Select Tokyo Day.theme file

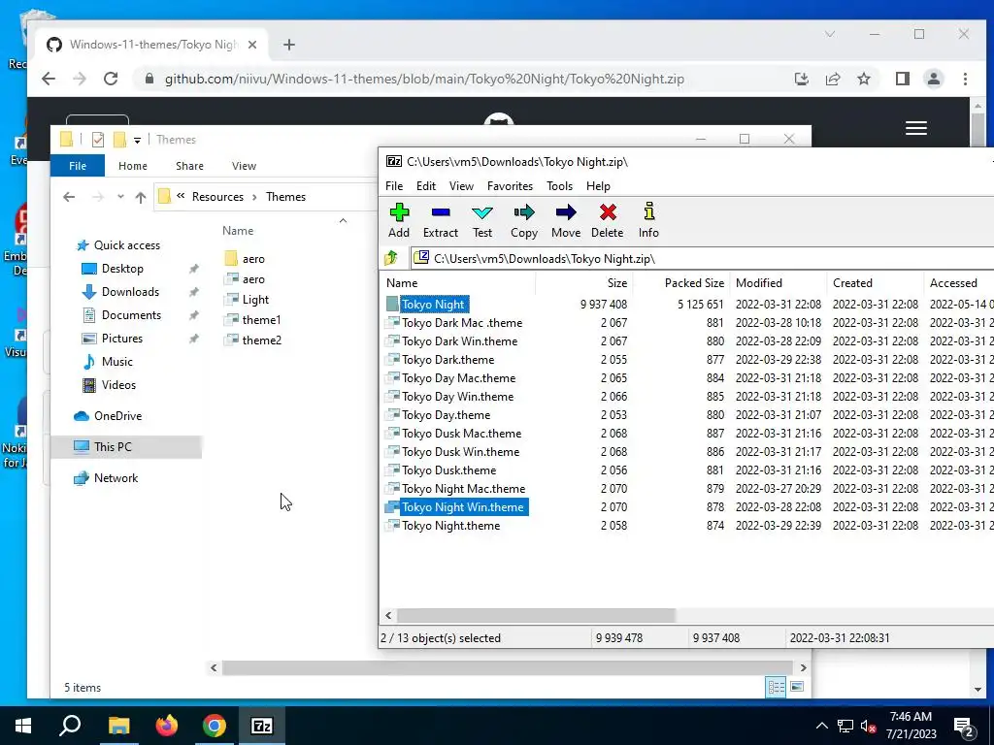tap(446, 415)
